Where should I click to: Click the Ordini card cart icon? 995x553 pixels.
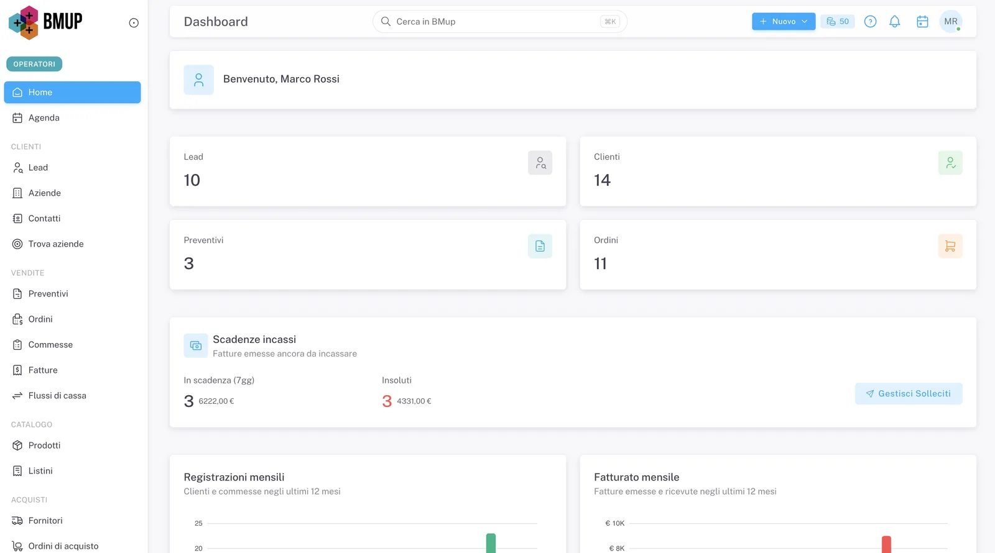[x=950, y=246]
